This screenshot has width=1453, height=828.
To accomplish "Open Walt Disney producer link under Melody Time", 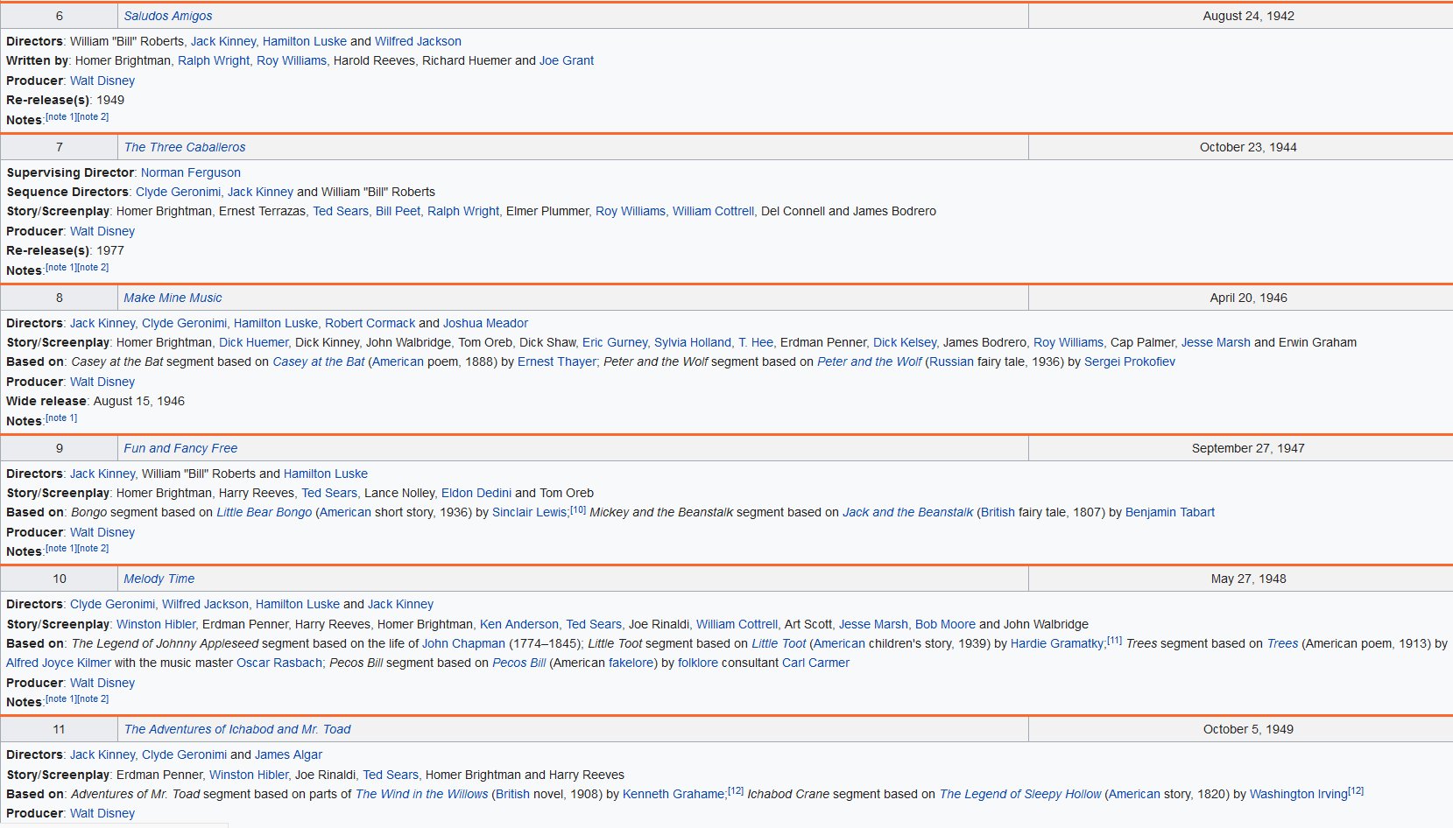I will (x=102, y=683).
